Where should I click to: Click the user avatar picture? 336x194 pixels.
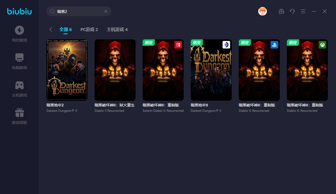point(262,11)
